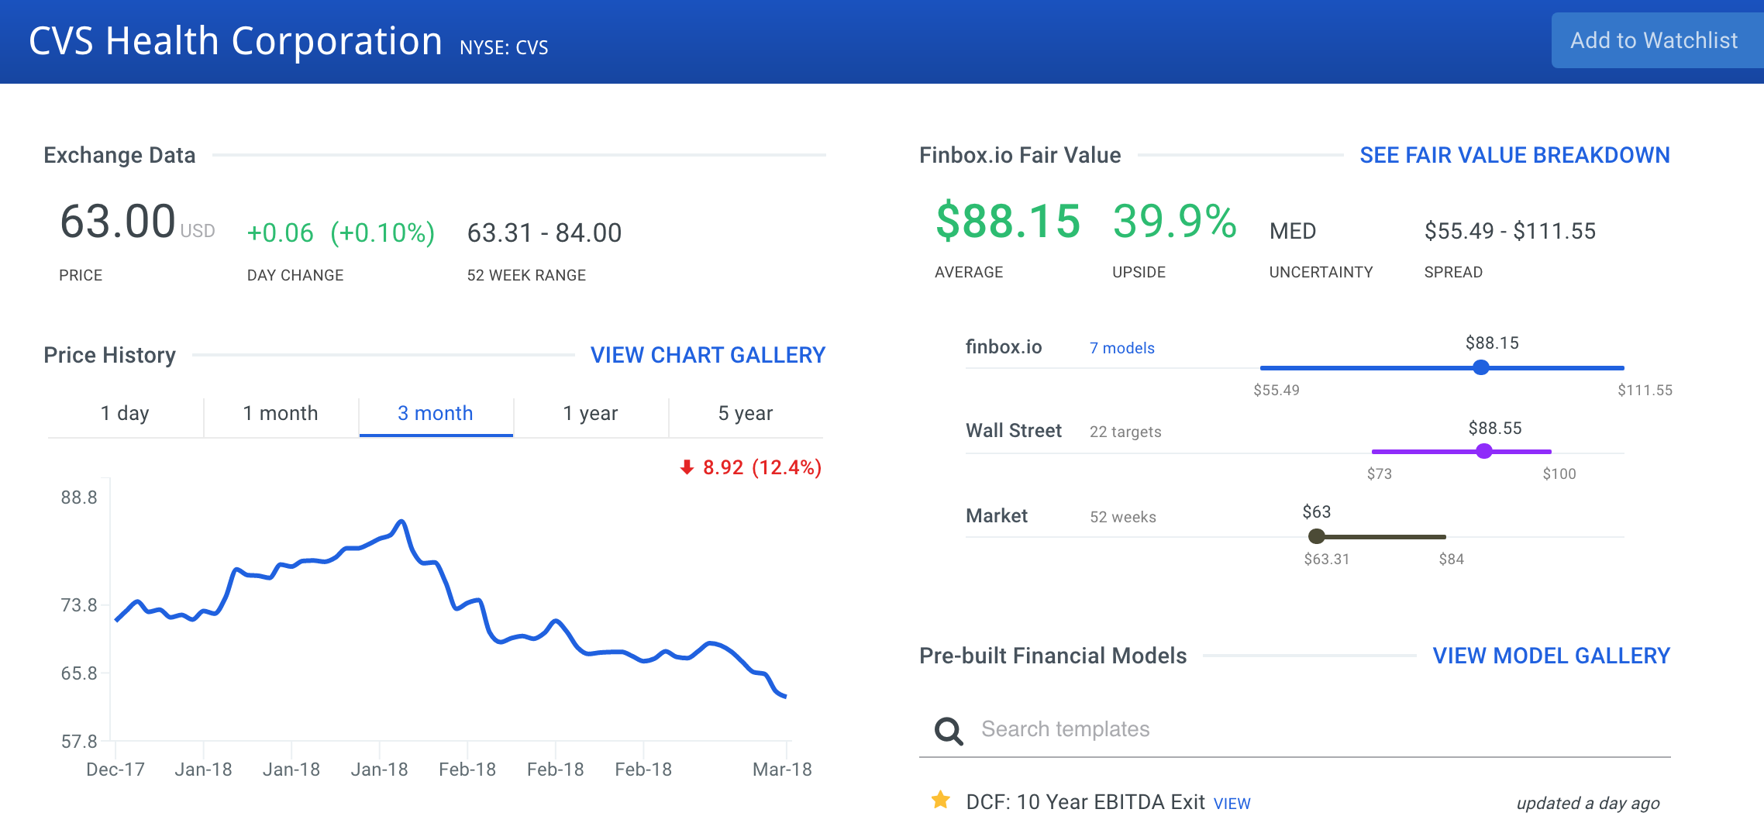Click the $55.49 - $111.55 spread value
The width and height of the screenshot is (1764, 823).
[x=1510, y=231]
